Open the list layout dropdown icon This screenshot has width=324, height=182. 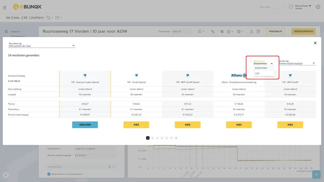tap(230, 32)
